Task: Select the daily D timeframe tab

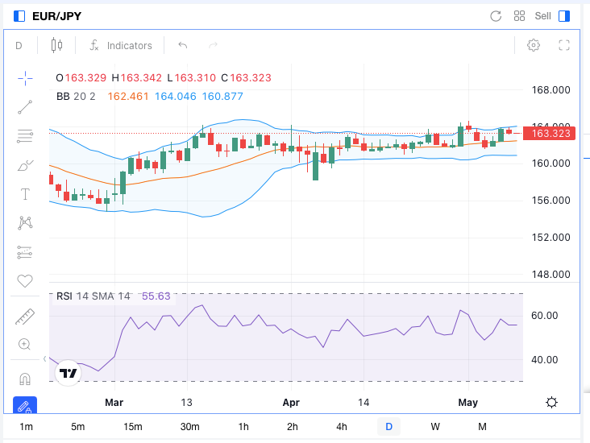Action: [388, 427]
